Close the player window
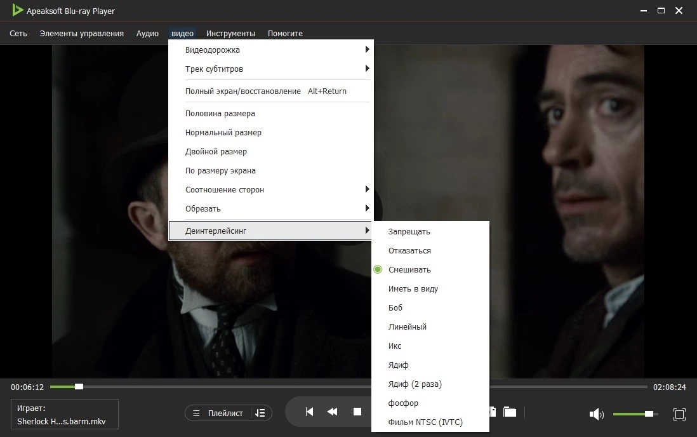This screenshot has width=697, height=437. click(x=679, y=11)
